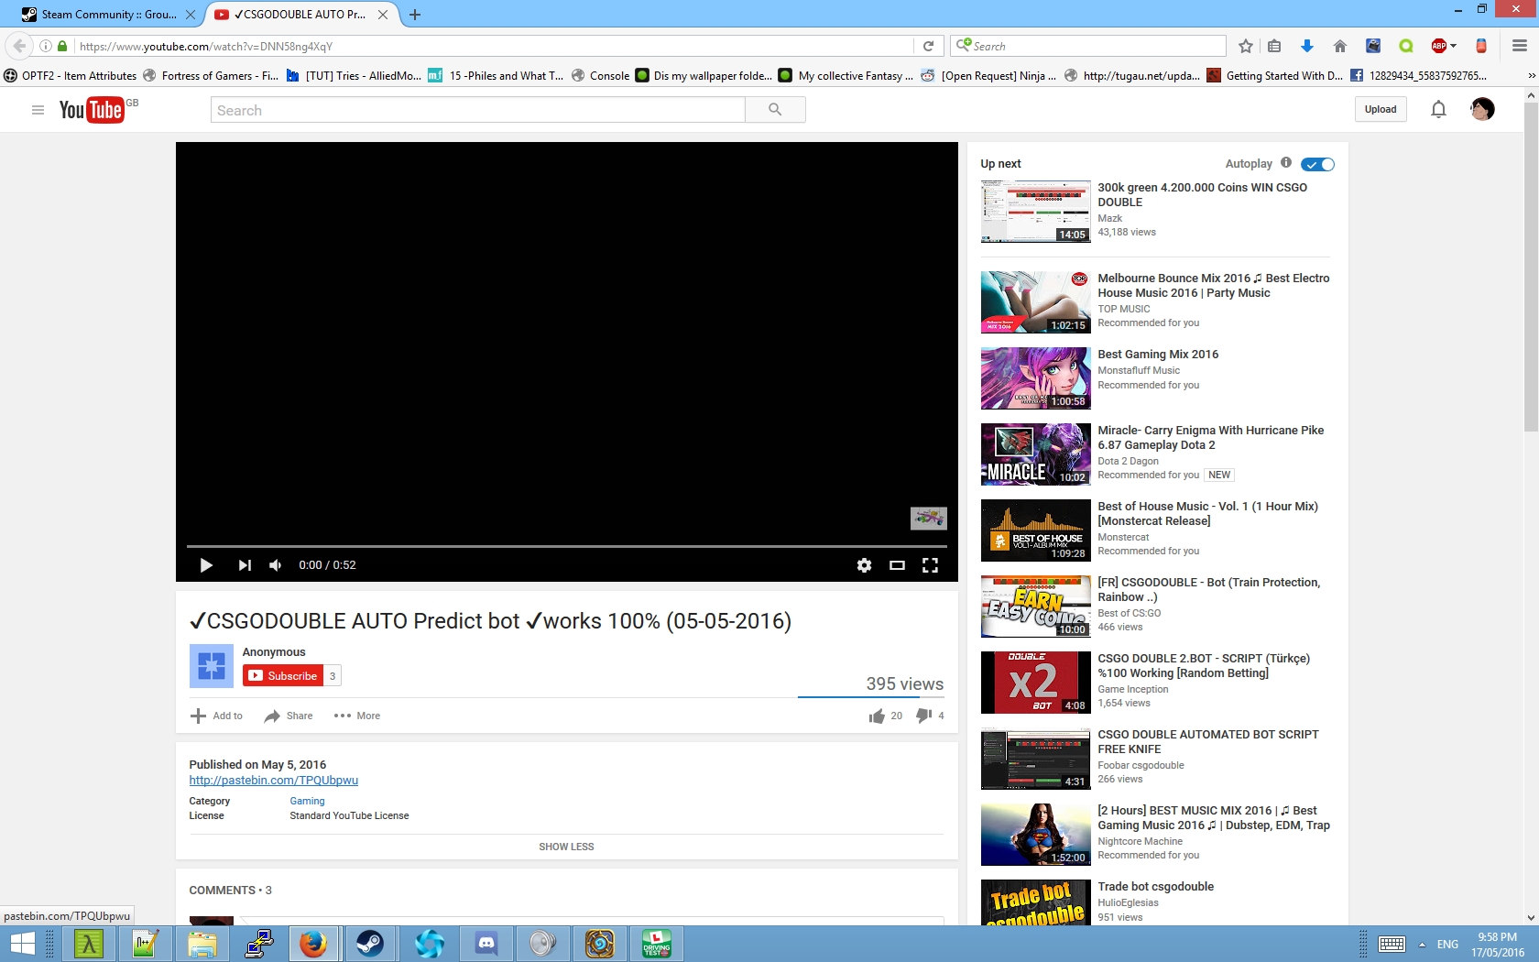Skip to next video
1539x962 pixels.
244,565
